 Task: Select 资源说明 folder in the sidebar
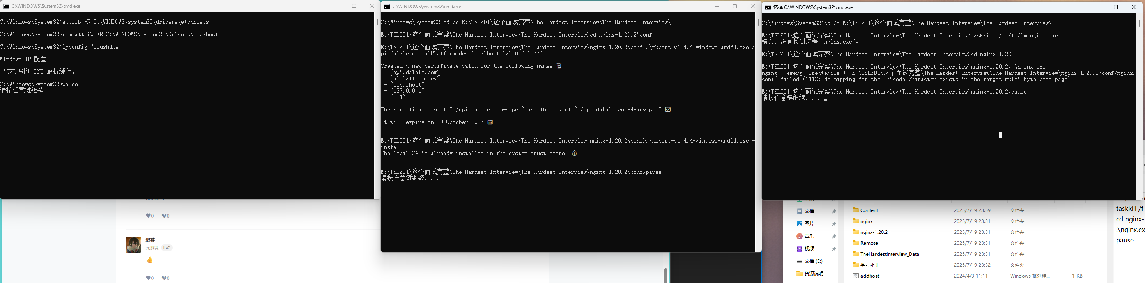click(813, 273)
